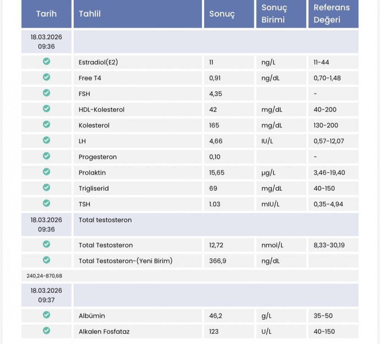Click the green check icon beside Progesteron
The width and height of the screenshot is (380, 344).
46,156
